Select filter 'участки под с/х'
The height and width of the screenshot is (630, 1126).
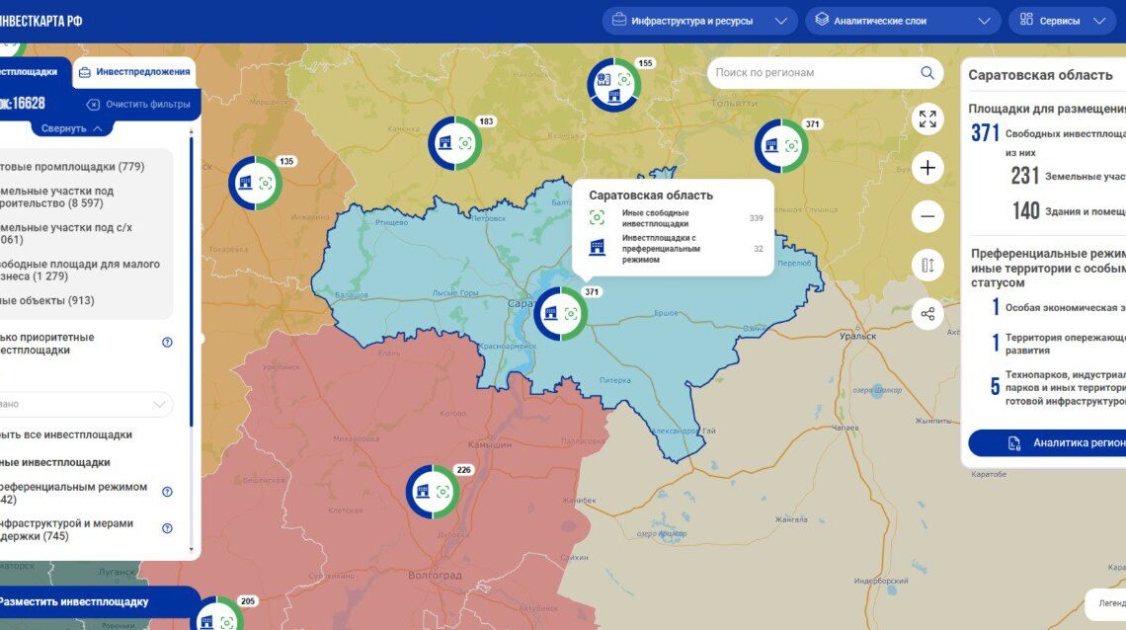(66, 233)
